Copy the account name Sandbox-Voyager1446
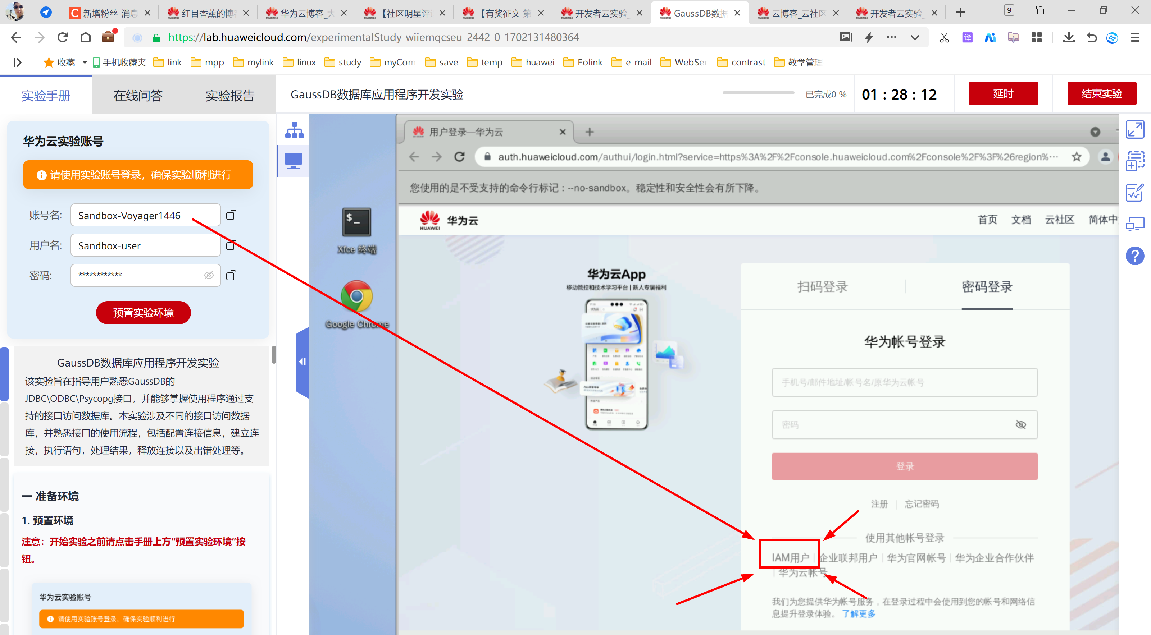Screen dimensions: 1151x635 [231, 216]
